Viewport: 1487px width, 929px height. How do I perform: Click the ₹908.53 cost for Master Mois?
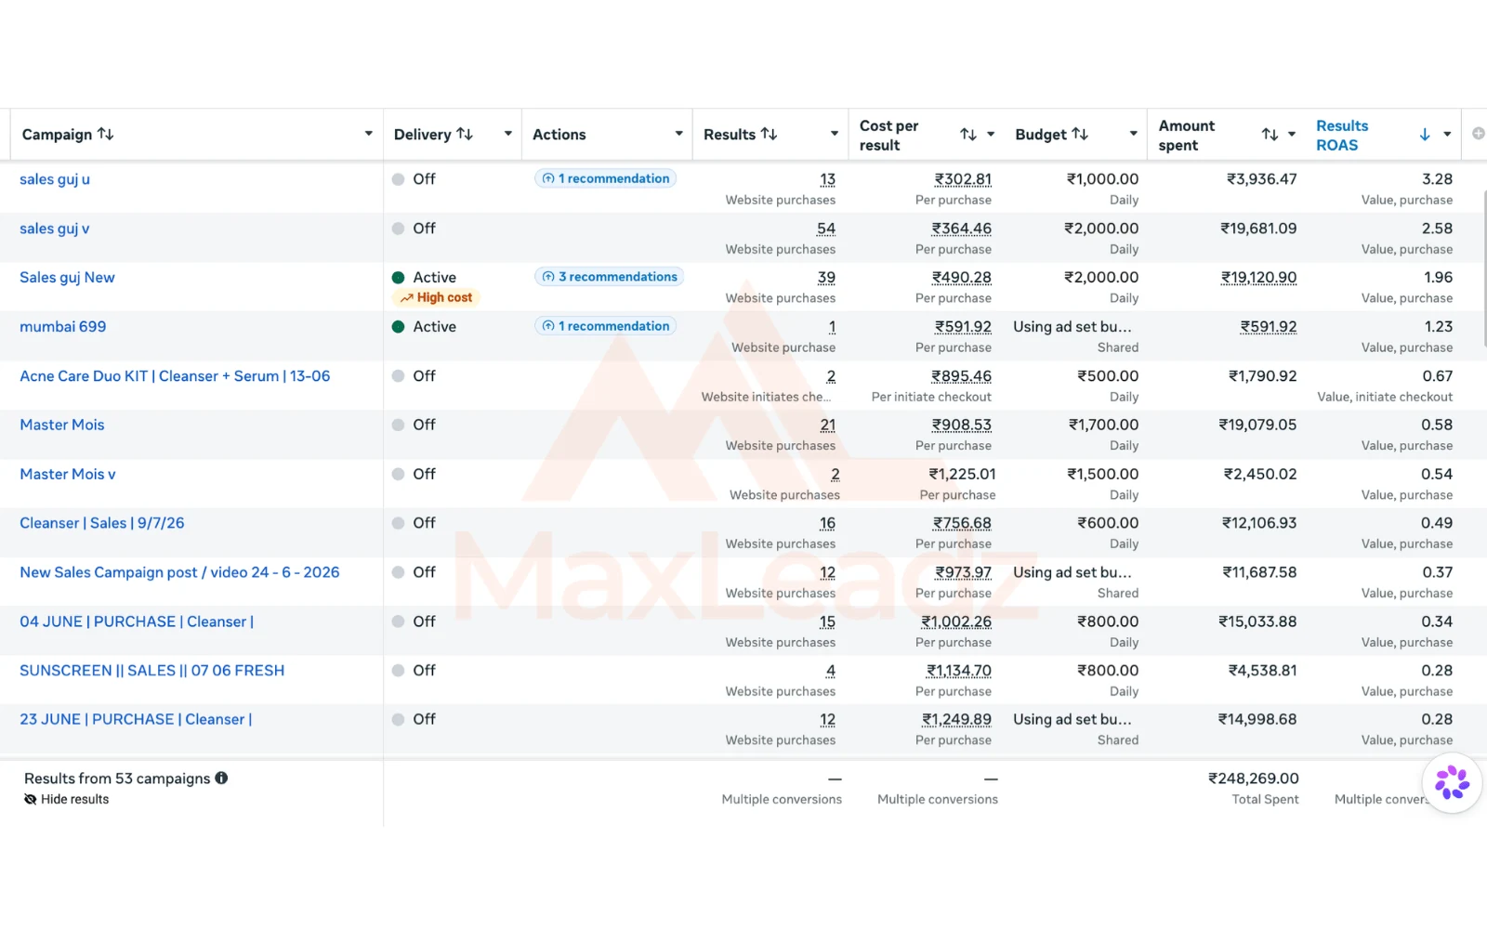point(962,425)
